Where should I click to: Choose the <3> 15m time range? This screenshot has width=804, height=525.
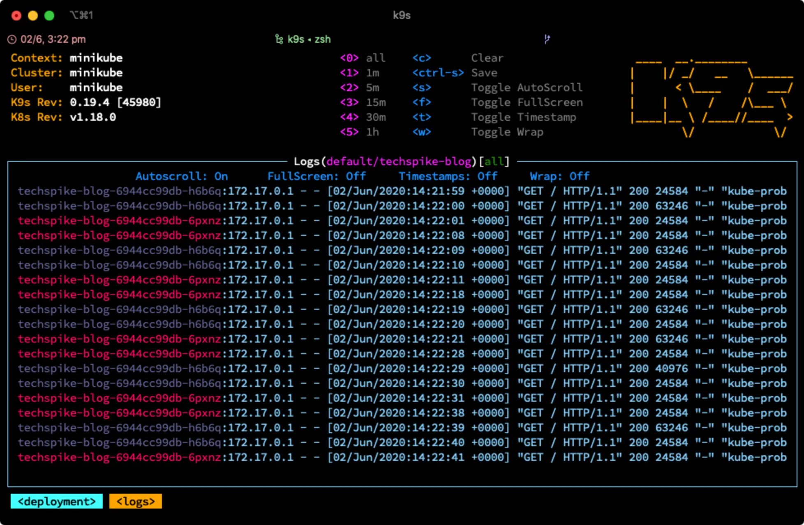(363, 102)
